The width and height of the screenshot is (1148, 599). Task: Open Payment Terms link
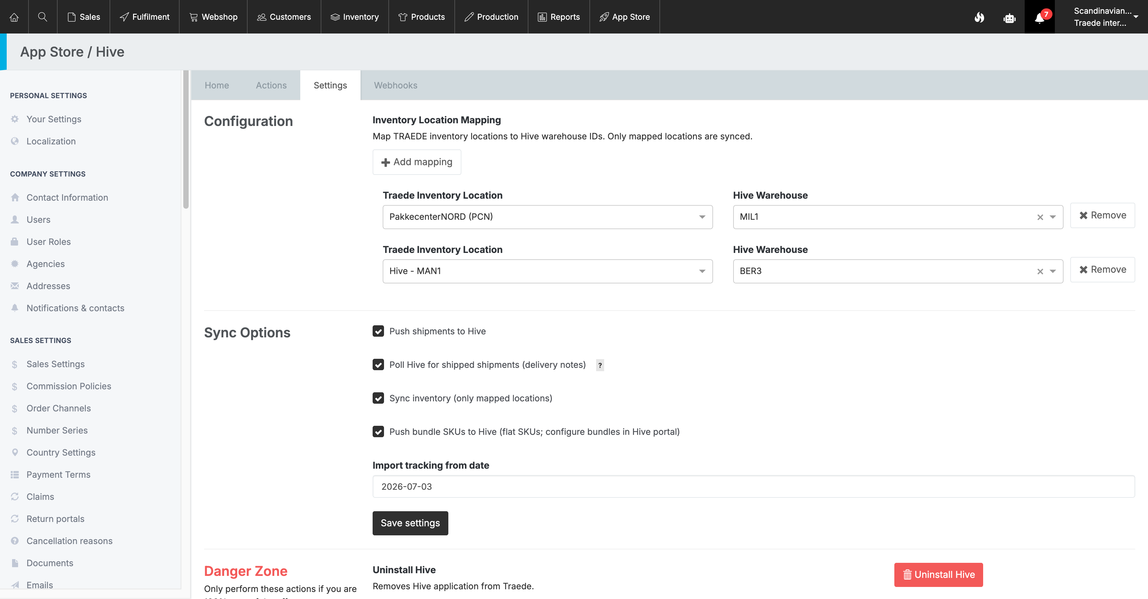(x=58, y=475)
